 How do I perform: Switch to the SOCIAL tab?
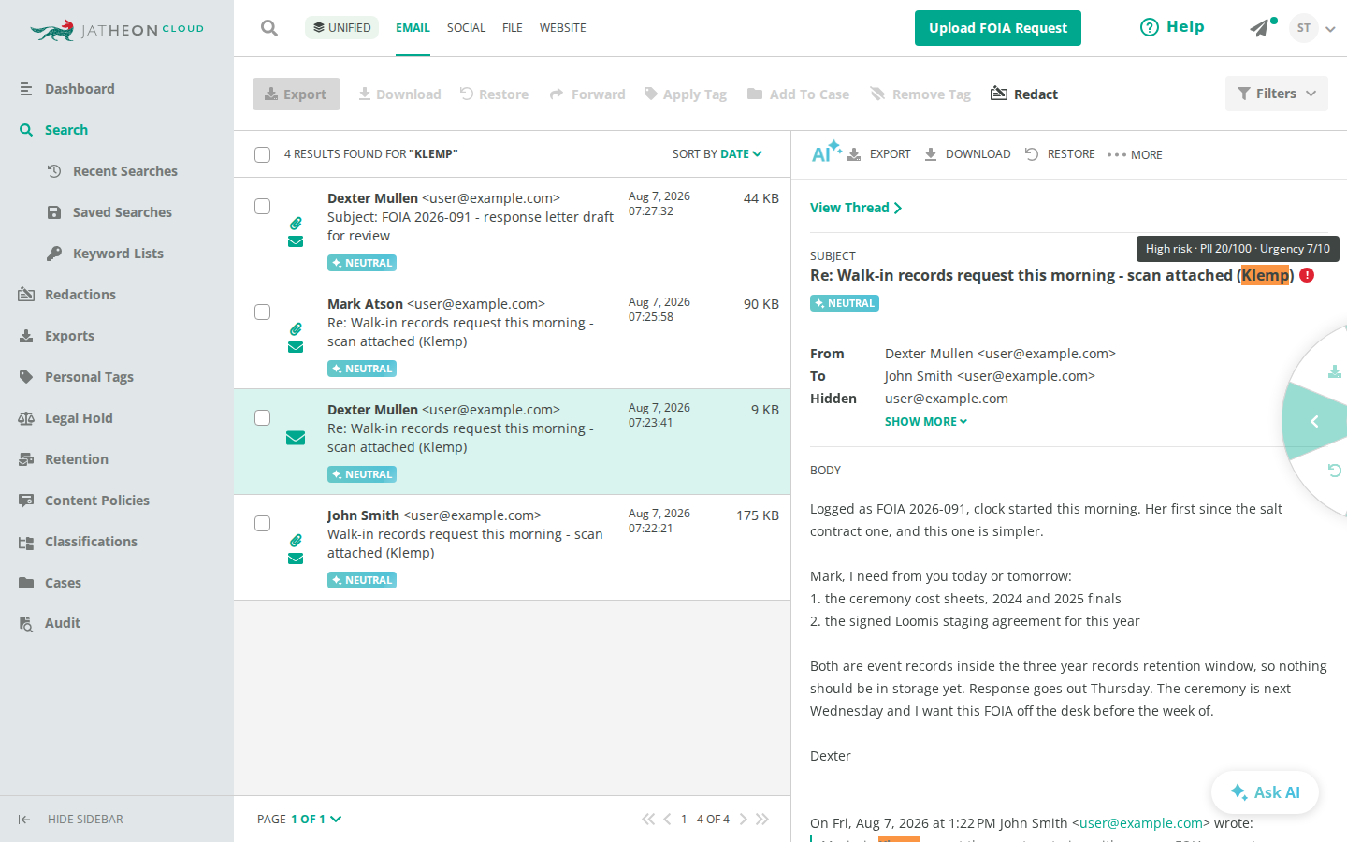(x=466, y=28)
